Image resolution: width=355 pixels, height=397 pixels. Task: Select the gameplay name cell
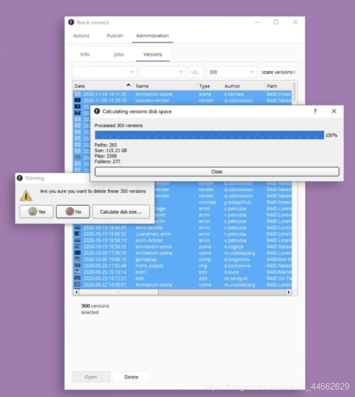pos(146,259)
